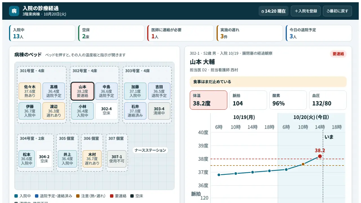The width and height of the screenshot is (361, 203).
Task: Click 食事はまだ止めている notice banner
Action: click(268, 82)
